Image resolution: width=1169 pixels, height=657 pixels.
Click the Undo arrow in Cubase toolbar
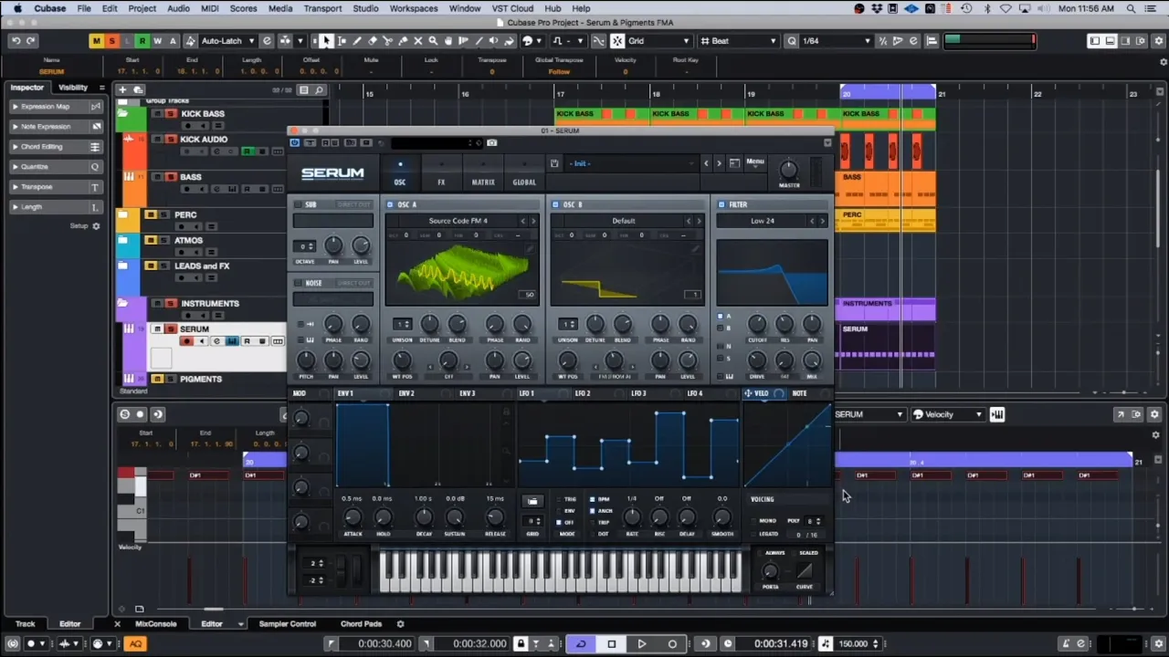pyautogui.click(x=16, y=41)
